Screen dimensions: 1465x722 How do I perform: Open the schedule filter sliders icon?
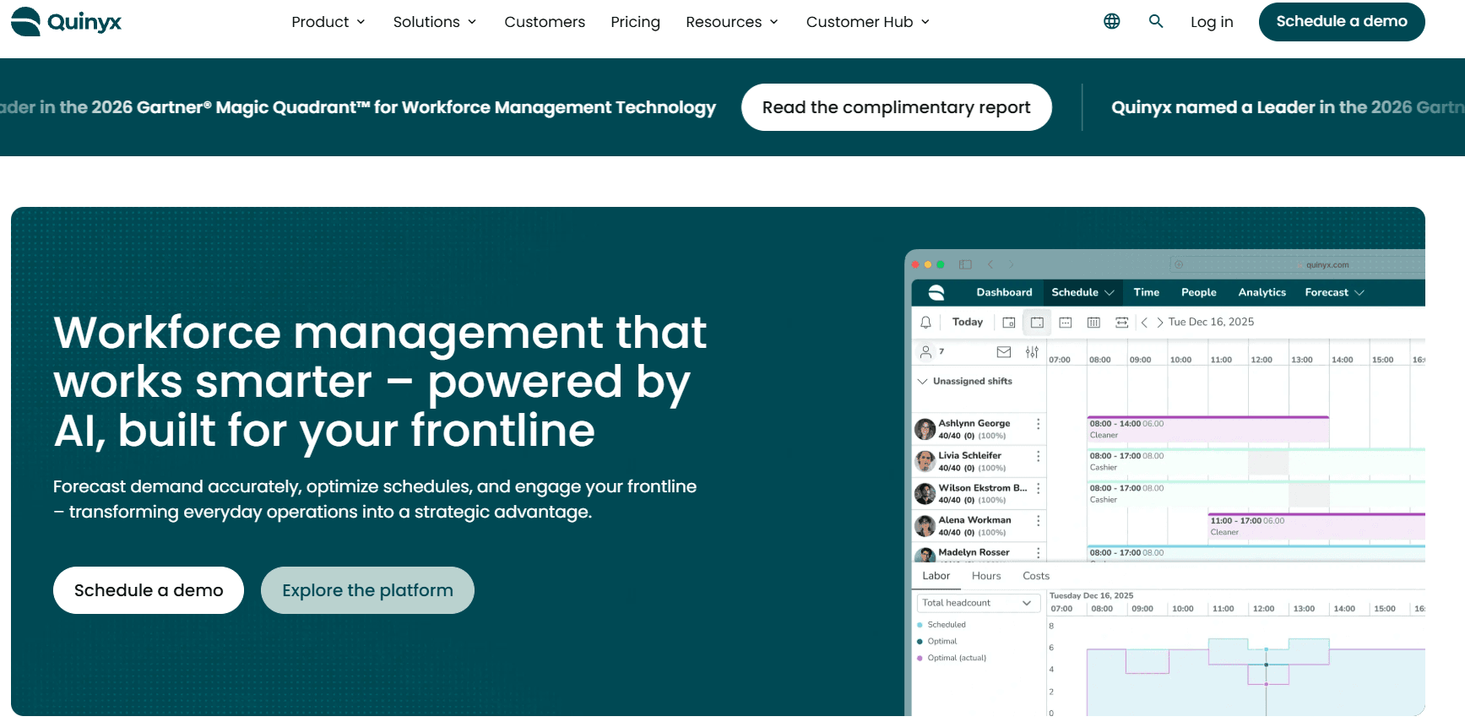tap(1032, 352)
